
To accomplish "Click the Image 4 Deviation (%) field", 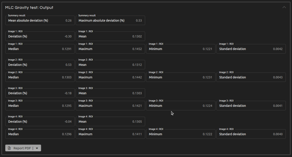I will 40,122.
